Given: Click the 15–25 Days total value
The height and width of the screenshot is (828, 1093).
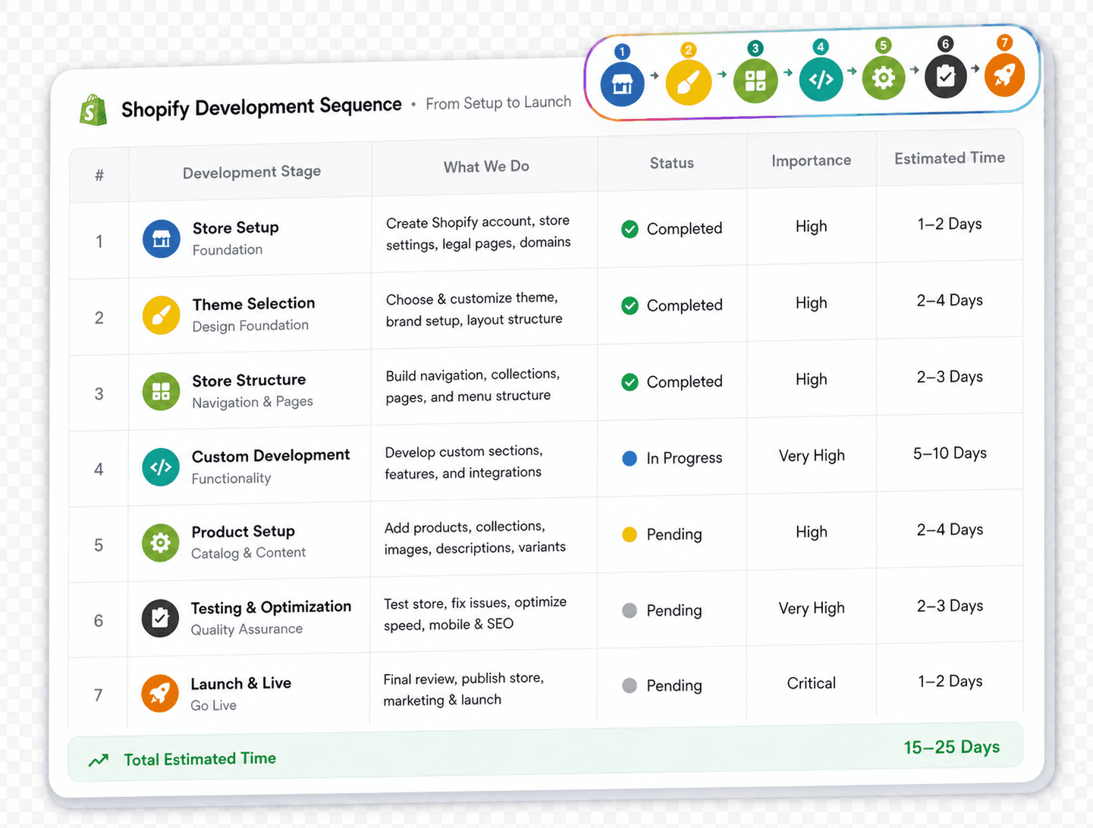Looking at the screenshot, I should [x=951, y=747].
